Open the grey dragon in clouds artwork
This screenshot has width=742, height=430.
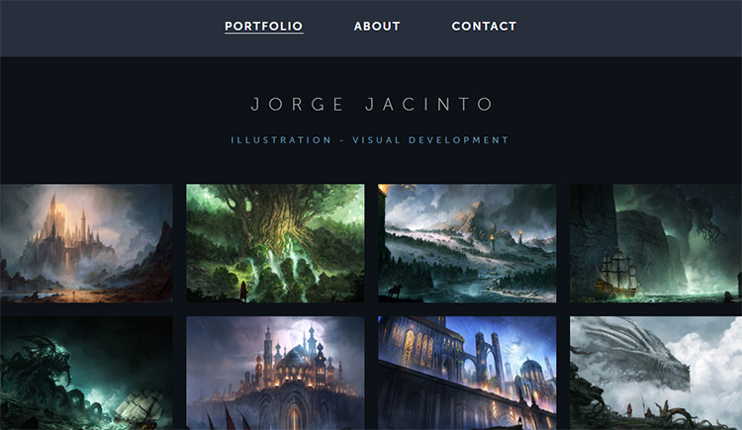(x=656, y=374)
